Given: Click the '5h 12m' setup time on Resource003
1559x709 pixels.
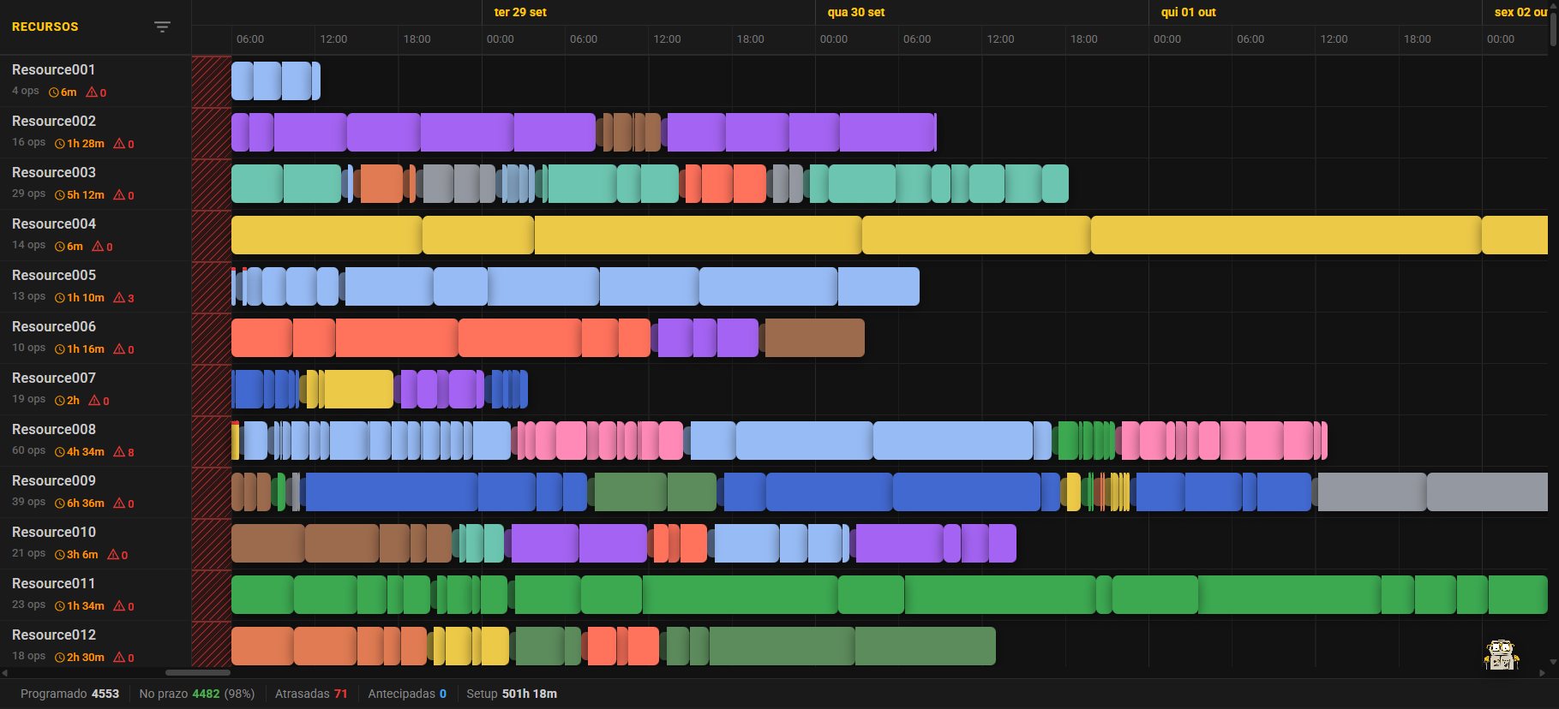Looking at the screenshot, I should [86, 195].
